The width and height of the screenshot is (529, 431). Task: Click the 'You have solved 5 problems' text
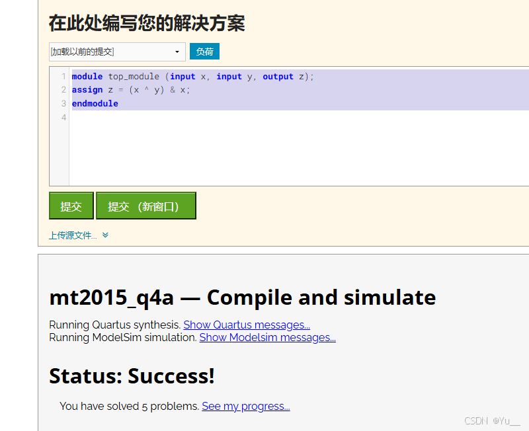[129, 406]
